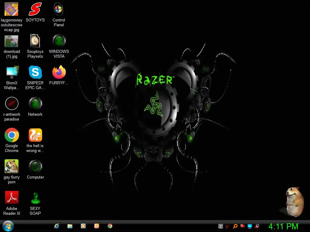This screenshot has width=310, height=232.
Task: Click the green 4:11 PM taskbar clock
Action: (x=283, y=227)
